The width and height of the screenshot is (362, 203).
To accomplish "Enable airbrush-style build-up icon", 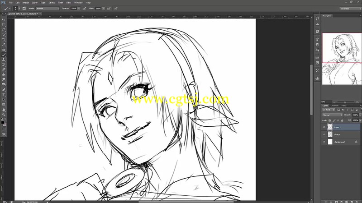I will click(x=109, y=9).
